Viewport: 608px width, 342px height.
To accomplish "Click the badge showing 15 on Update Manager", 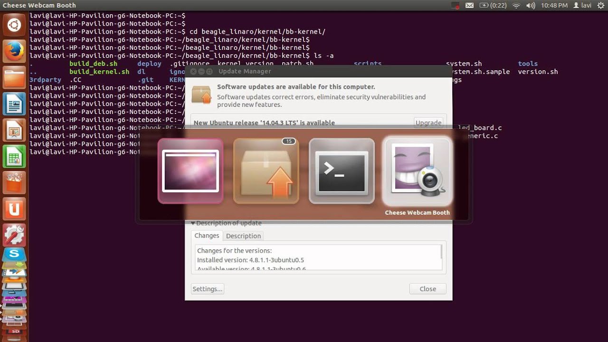I will coord(289,141).
